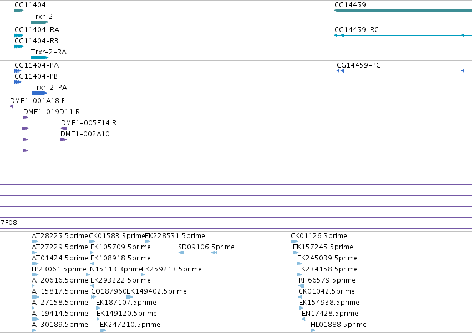The height and width of the screenshot is (333, 472).
Task: Select EST EK108918.5prime
Action: (x=120, y=258)
